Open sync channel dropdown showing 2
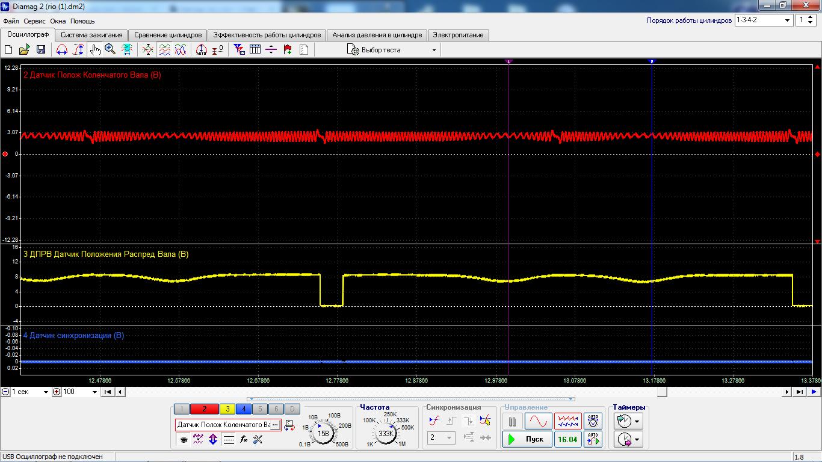822x462 pixels. (x=441, y=438)
